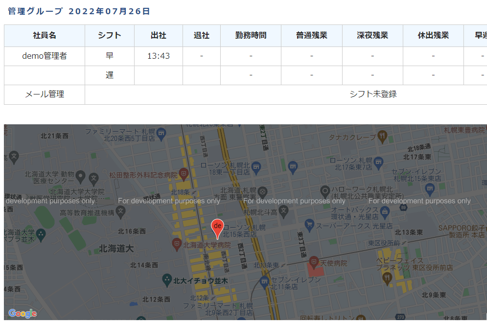Select the Matsuda Orthopedic Memorial Hospital icon
The height and width of the screenshot is (327, 487).
(x=184, y=175)
